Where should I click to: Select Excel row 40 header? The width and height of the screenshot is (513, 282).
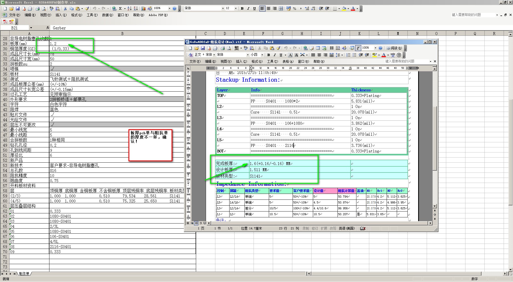[x=5, y=99]
